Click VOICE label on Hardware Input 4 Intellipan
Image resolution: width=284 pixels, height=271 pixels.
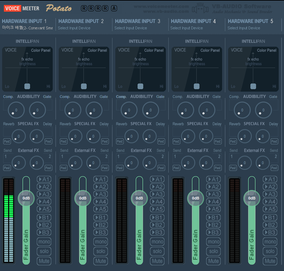[x=180, y=50]
